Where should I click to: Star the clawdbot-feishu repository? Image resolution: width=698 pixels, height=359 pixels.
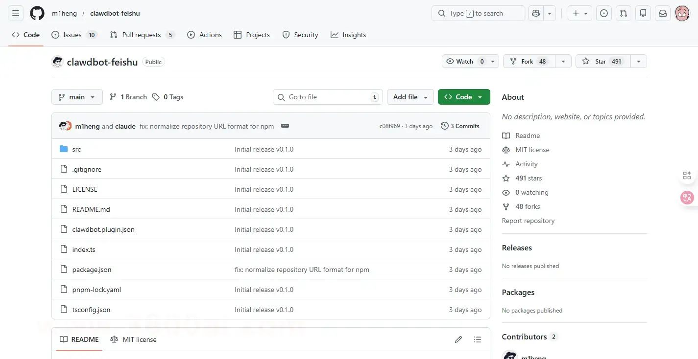(601, 61)
